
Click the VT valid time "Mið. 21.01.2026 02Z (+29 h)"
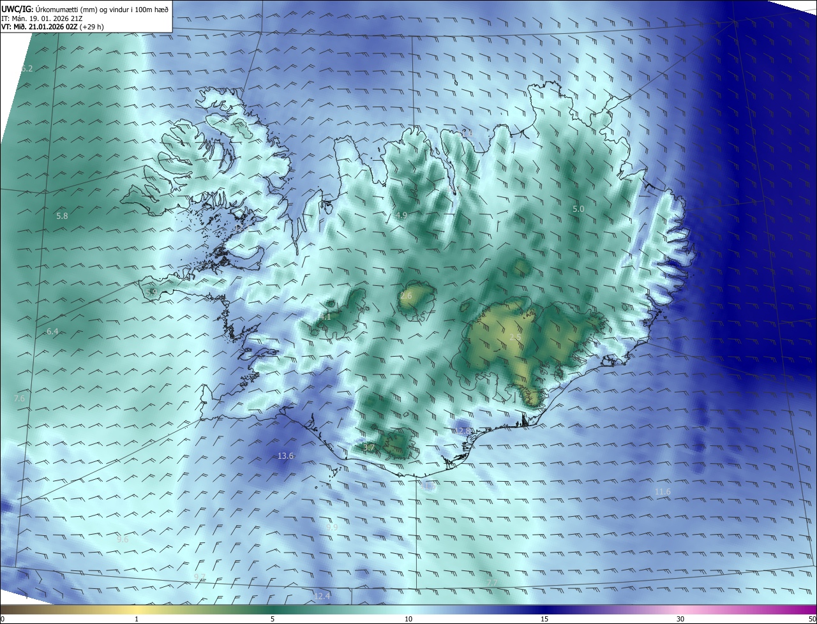click(x=57, y=27)
